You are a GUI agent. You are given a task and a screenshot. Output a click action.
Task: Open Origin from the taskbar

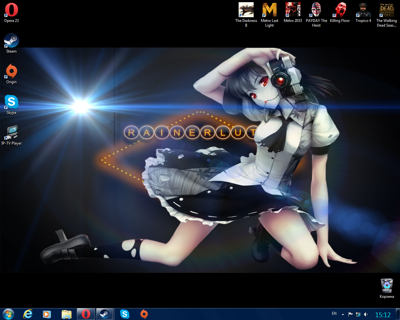click(144, 314)
